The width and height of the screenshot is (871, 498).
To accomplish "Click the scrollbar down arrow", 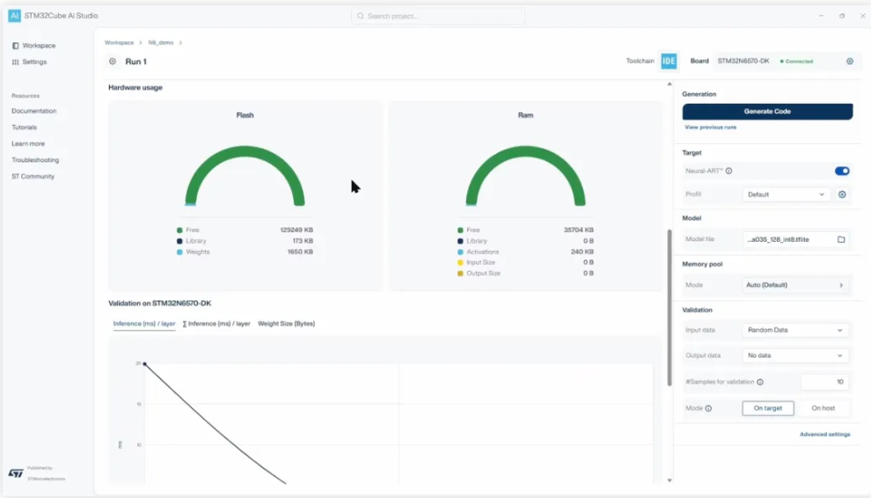I will coord(669,480).
